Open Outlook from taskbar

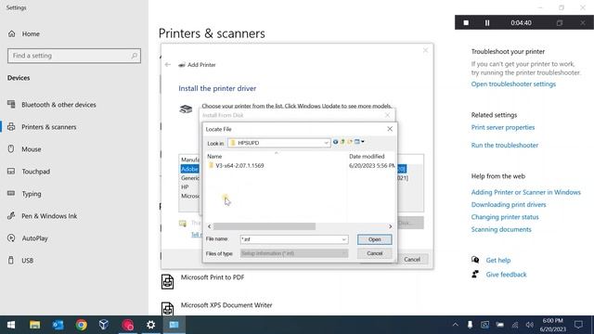[x=58, y=325]
